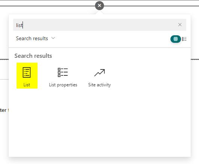This screenshot has width=199, height=164.
Task: Select the List web part icon
Action: (x=27, y=72)
